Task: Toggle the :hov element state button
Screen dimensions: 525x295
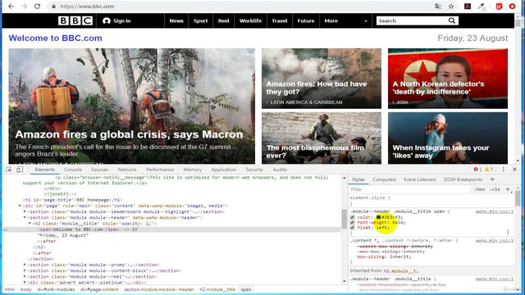Action: coord(479,189)
